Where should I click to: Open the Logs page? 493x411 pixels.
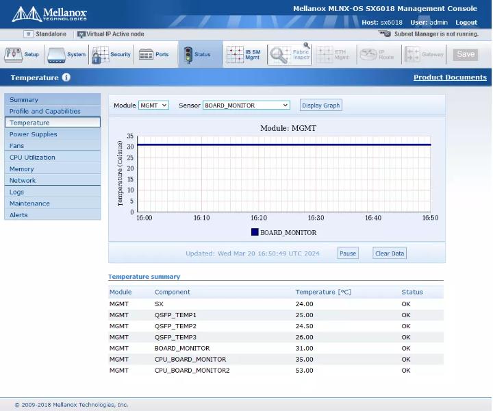tap(53, 192)
